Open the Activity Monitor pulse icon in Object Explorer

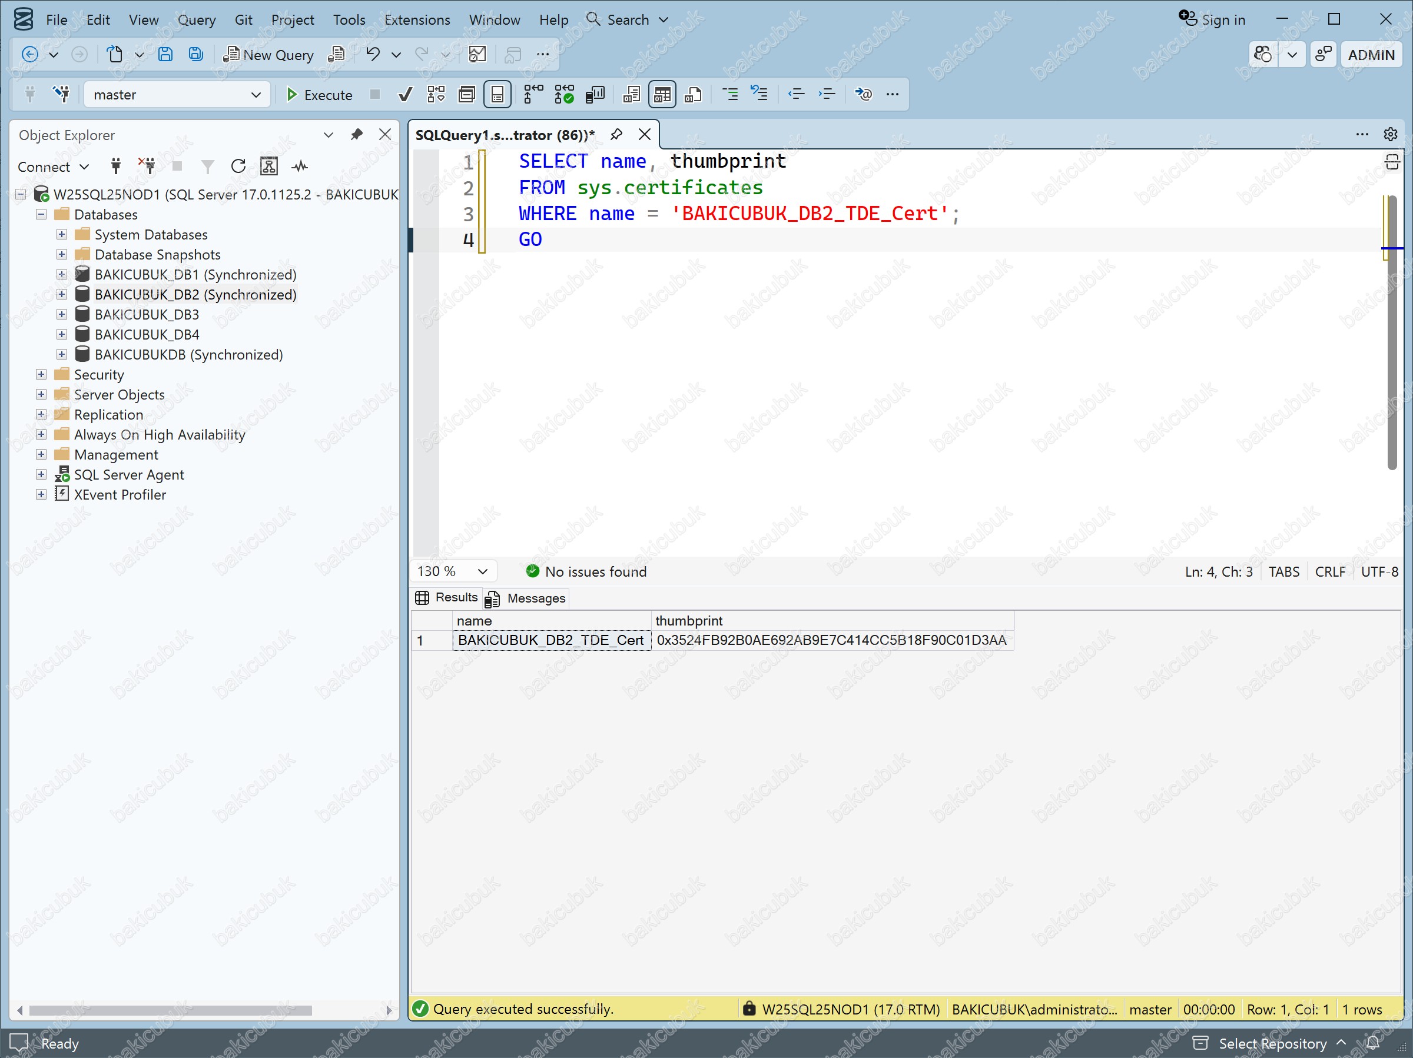click(300, 167)
